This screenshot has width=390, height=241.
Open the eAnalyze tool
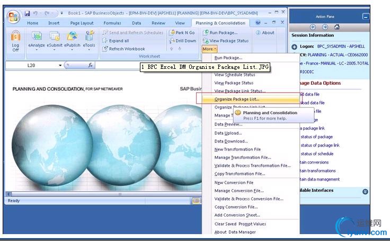(x=37, y=40)
